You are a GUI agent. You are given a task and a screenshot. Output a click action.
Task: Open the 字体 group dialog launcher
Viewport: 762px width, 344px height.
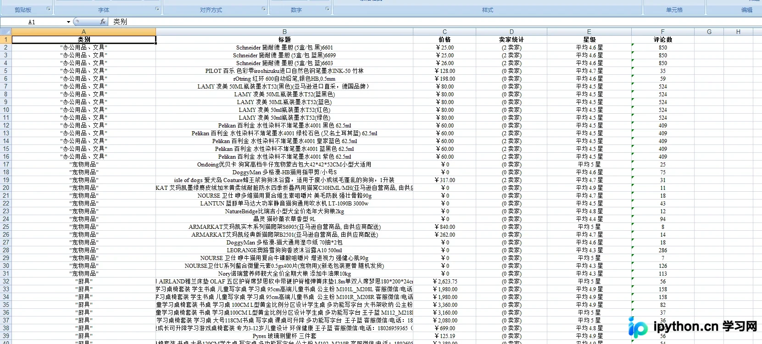157,9
